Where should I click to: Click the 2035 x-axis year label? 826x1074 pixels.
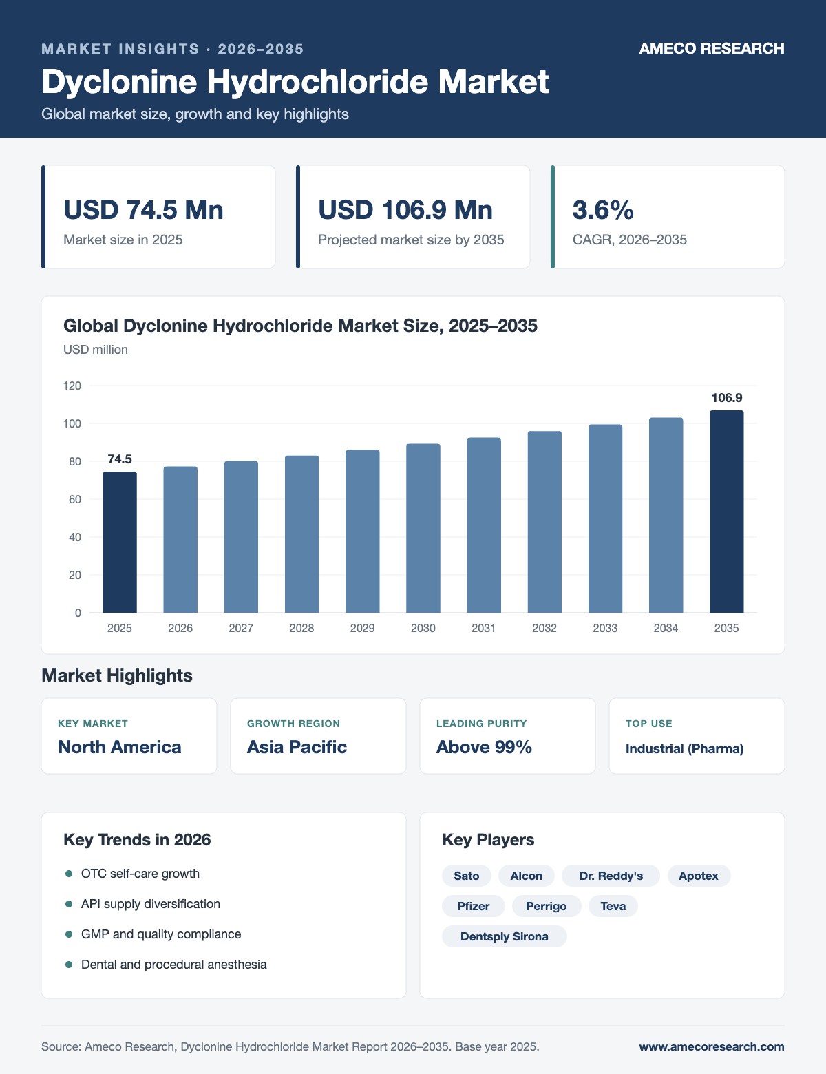point(727,628)
